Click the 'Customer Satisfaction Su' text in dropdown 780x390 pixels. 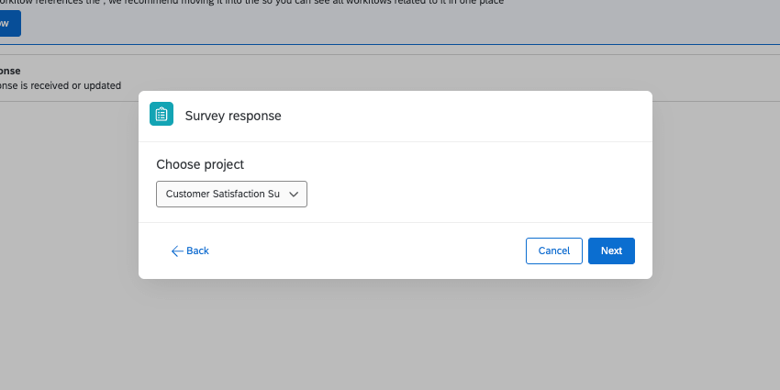tap(222, 195)
